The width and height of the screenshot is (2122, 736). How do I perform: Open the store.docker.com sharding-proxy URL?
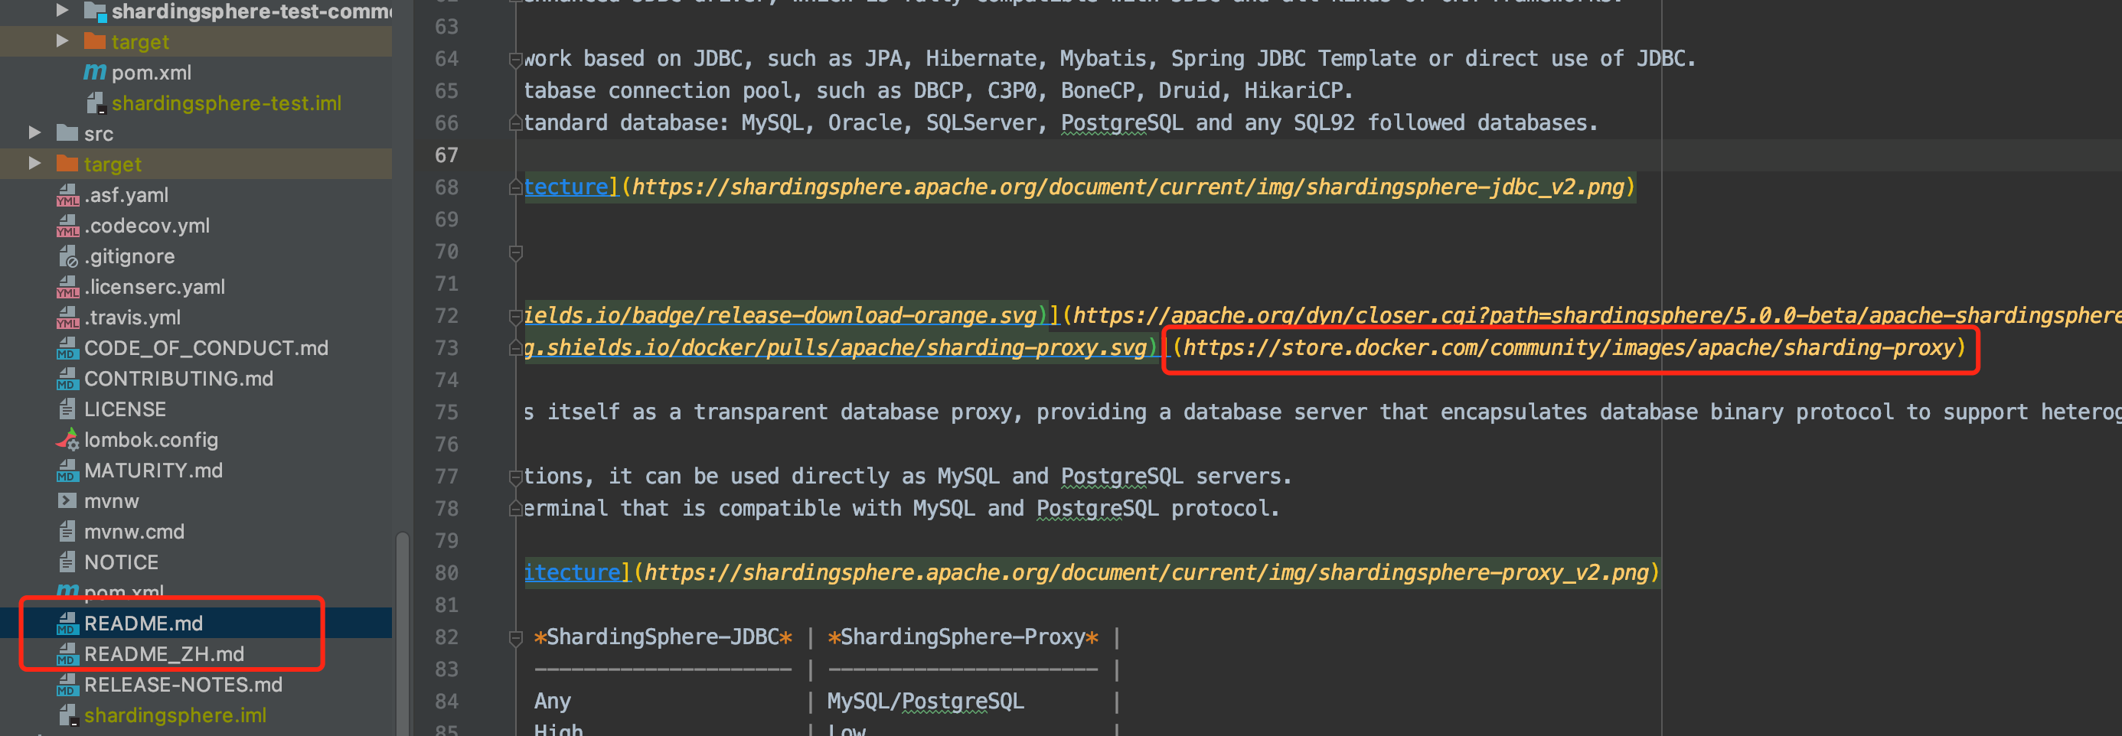[1569, 347]
